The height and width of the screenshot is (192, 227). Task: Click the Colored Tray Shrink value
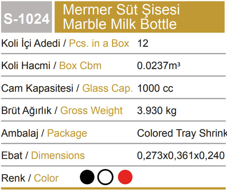[x=182, y=133]
